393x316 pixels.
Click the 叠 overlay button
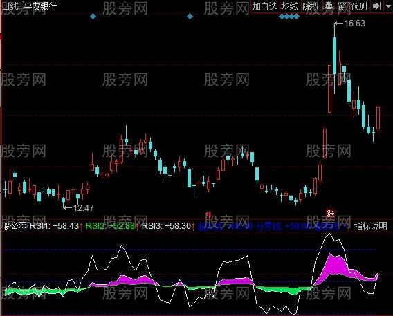point(329,6)
